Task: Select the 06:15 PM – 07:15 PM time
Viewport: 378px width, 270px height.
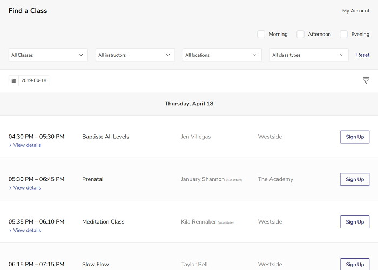Action: click(x=36, y=264)
